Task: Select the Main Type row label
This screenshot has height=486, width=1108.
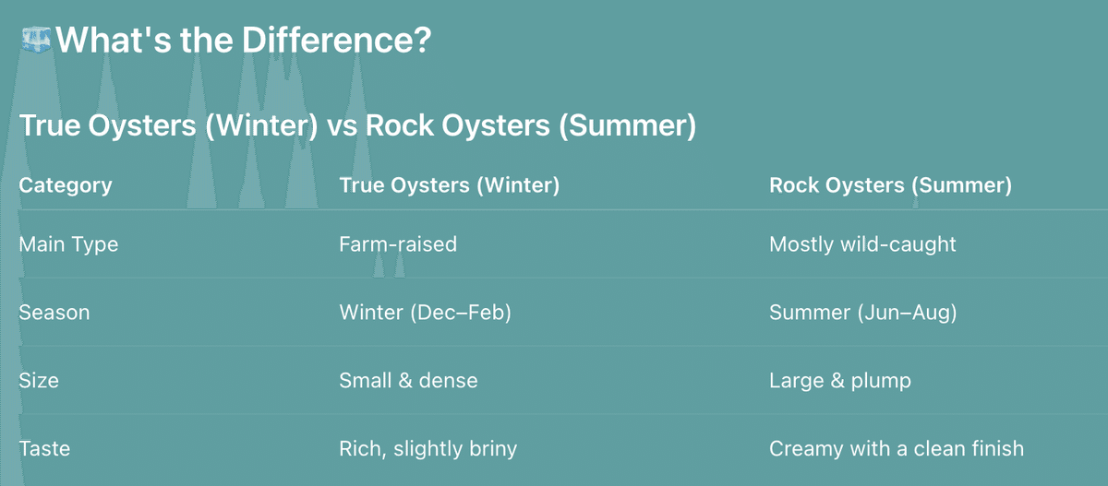Action: tap(68, 244)
